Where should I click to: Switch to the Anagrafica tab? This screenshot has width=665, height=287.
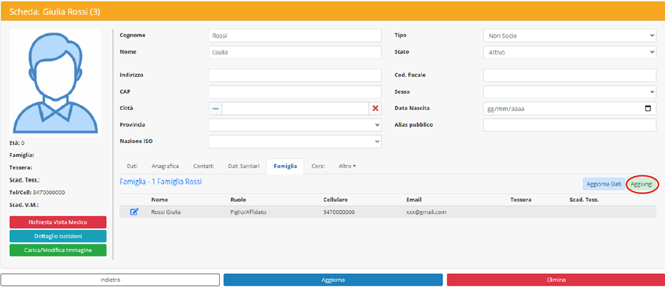pyautogui.click(x=165, y=166)
